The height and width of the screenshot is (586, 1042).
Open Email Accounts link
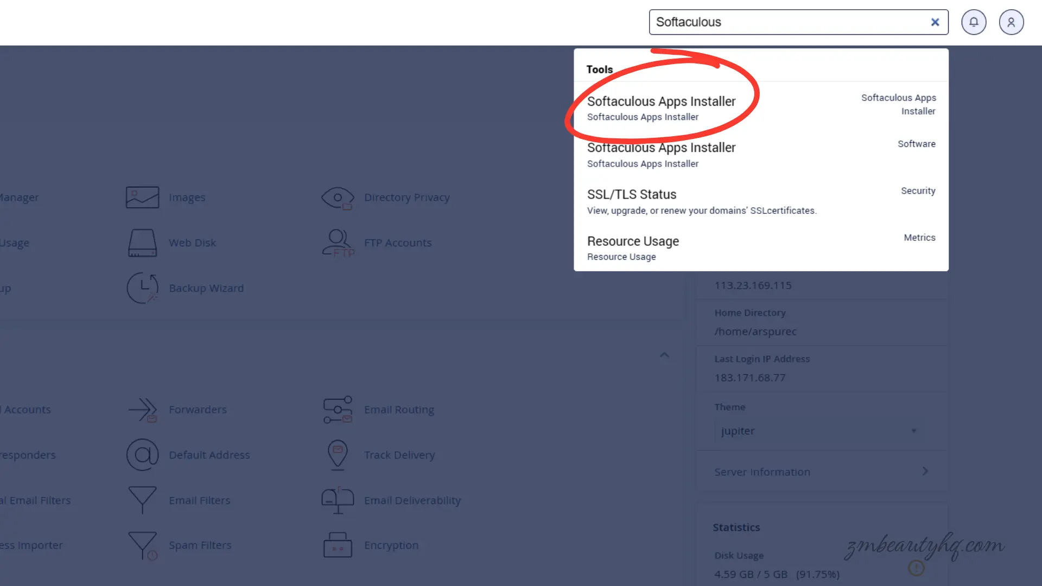coord(26,410)
